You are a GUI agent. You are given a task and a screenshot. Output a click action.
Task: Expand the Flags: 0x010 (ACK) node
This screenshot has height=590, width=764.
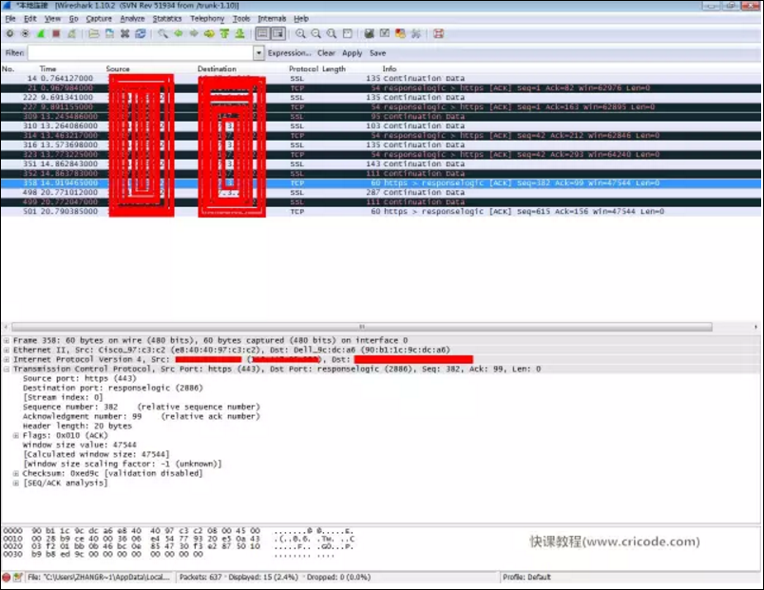click(x=15, y=435)
